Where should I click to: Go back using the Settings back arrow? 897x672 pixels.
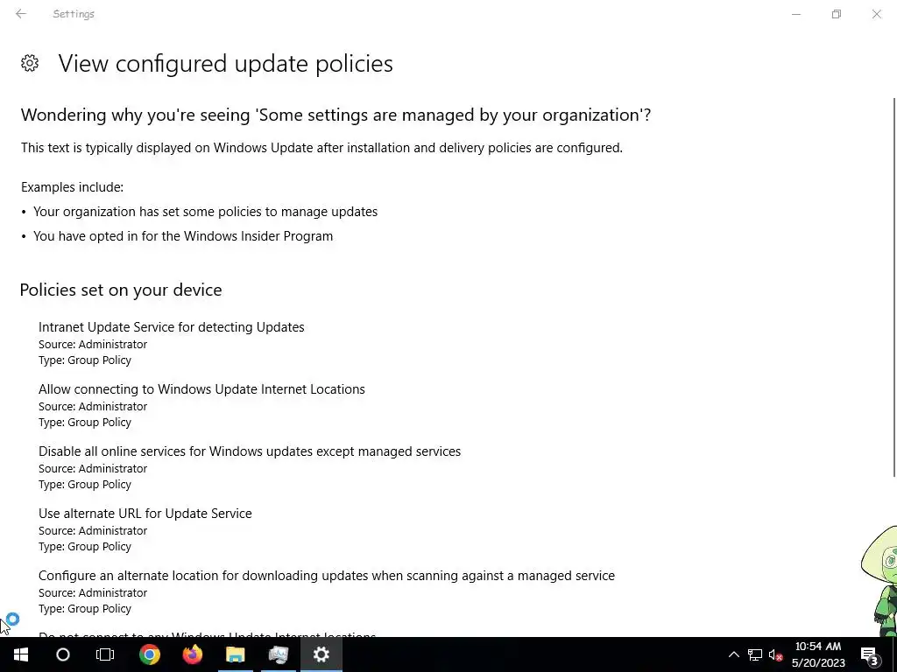21,14
